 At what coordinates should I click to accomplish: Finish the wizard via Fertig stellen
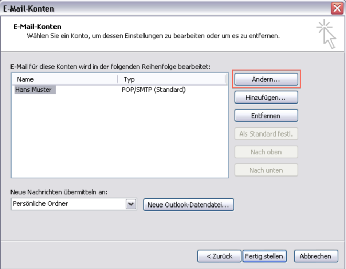click(x=265, y=256)
